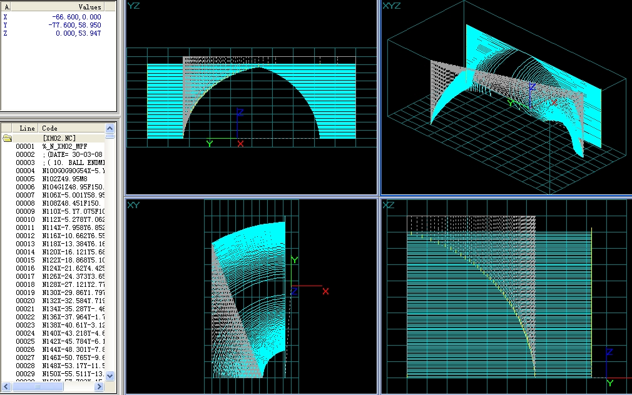The height and width of the screenshot is (395, 632).
Task: Click the 'A.' column header
Action: pyautogui.click(x=6, y=7)
